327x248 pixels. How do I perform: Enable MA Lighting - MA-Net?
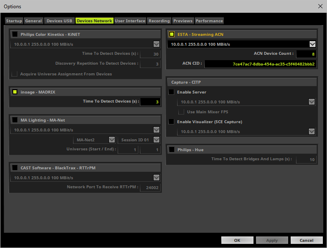15,120
